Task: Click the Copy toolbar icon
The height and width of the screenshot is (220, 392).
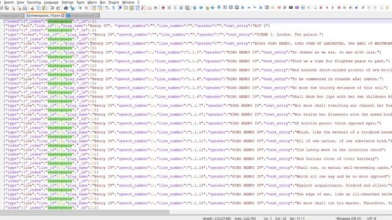Action: [39, 8]
